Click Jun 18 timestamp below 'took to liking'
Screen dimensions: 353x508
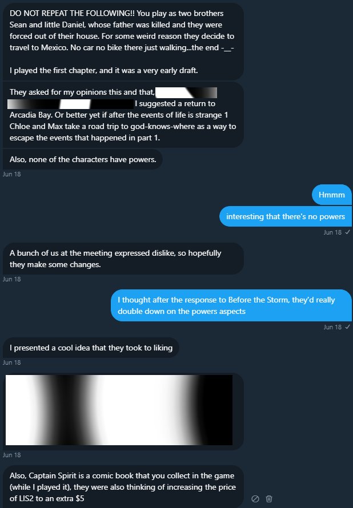coord(11,362)
